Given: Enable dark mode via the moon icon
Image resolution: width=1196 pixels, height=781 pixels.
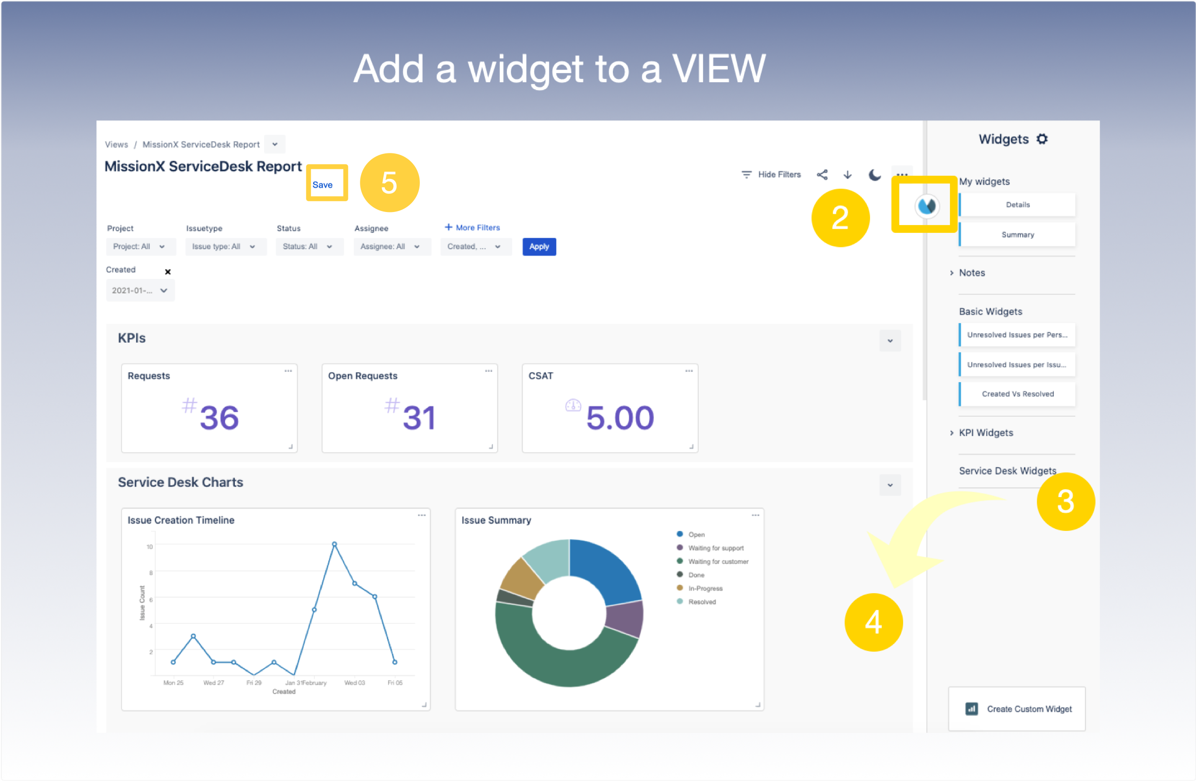Looking at the screenshot, I should 874,174.
